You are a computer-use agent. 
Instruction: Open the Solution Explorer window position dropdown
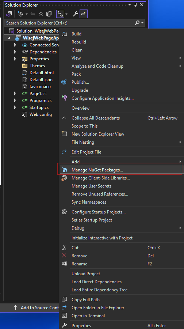coord(130,5)
